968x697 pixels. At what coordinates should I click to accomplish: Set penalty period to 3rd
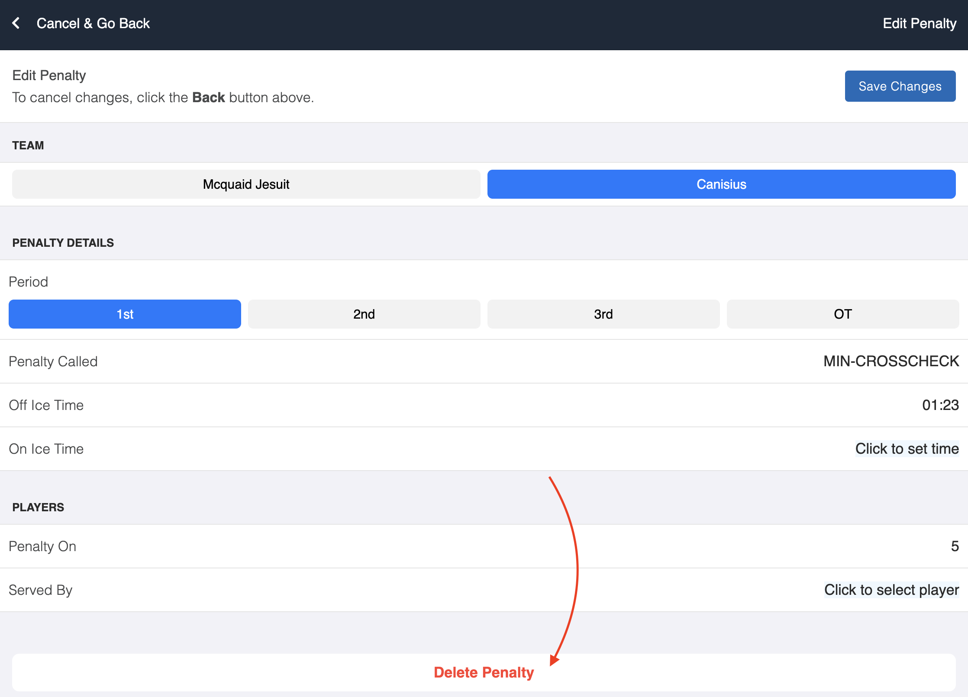(603, 314)
